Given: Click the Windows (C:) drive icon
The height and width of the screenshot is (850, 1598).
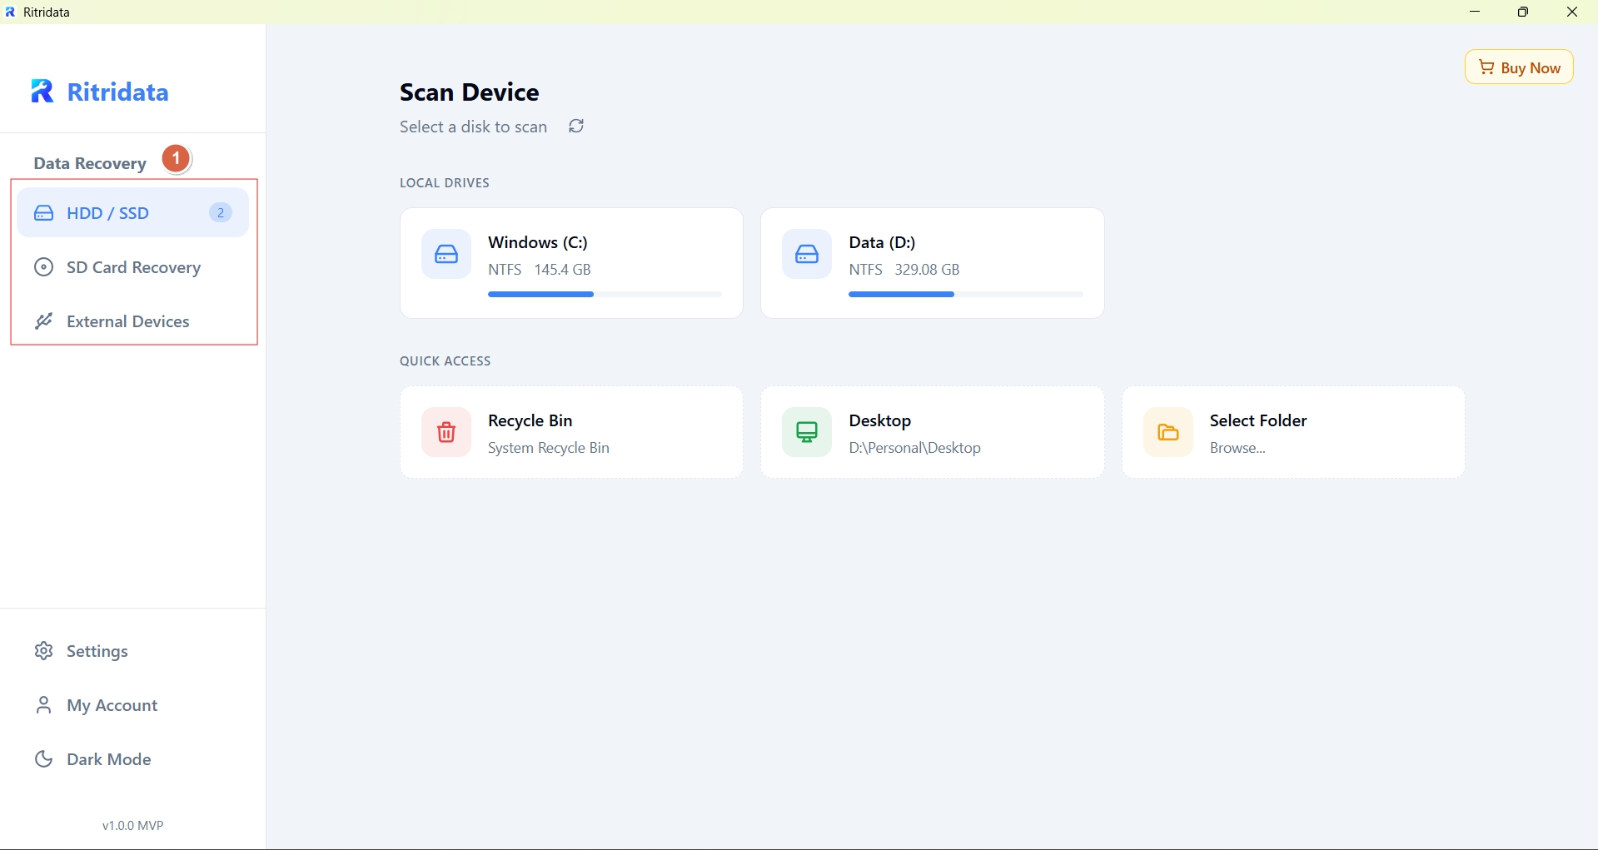Looking at the screenshot, I should 446,254.
